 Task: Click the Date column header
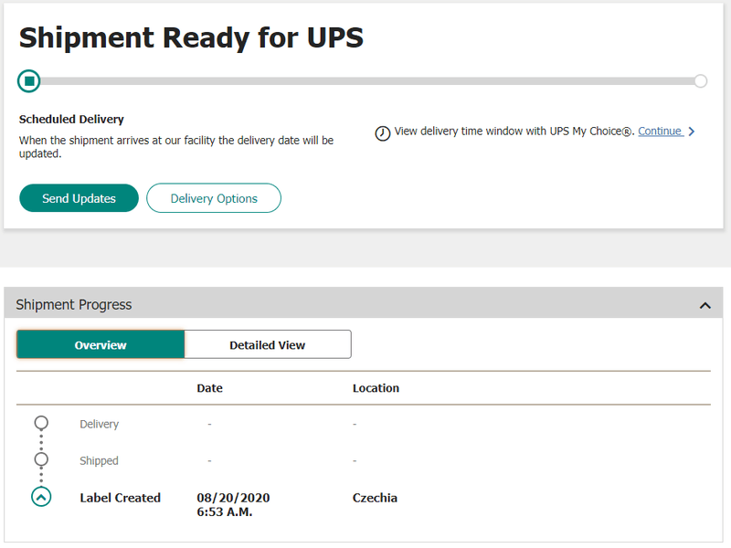(x=209, y=388)
